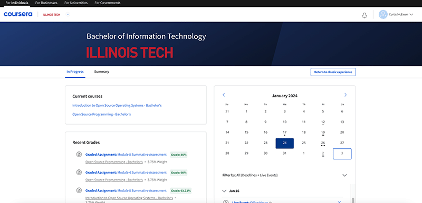Click Open Source Programming link under 85% assignment

[114, 161]
